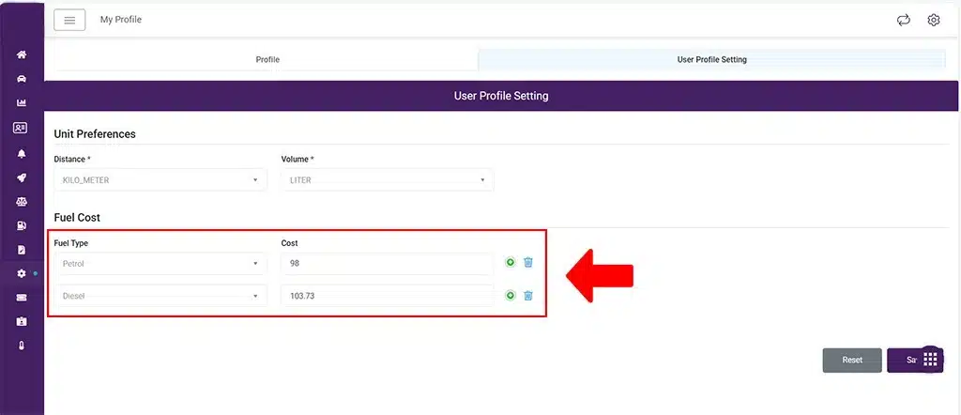
Task: Edit the Petrol cost field showing 98
Action: click(388, 264)
